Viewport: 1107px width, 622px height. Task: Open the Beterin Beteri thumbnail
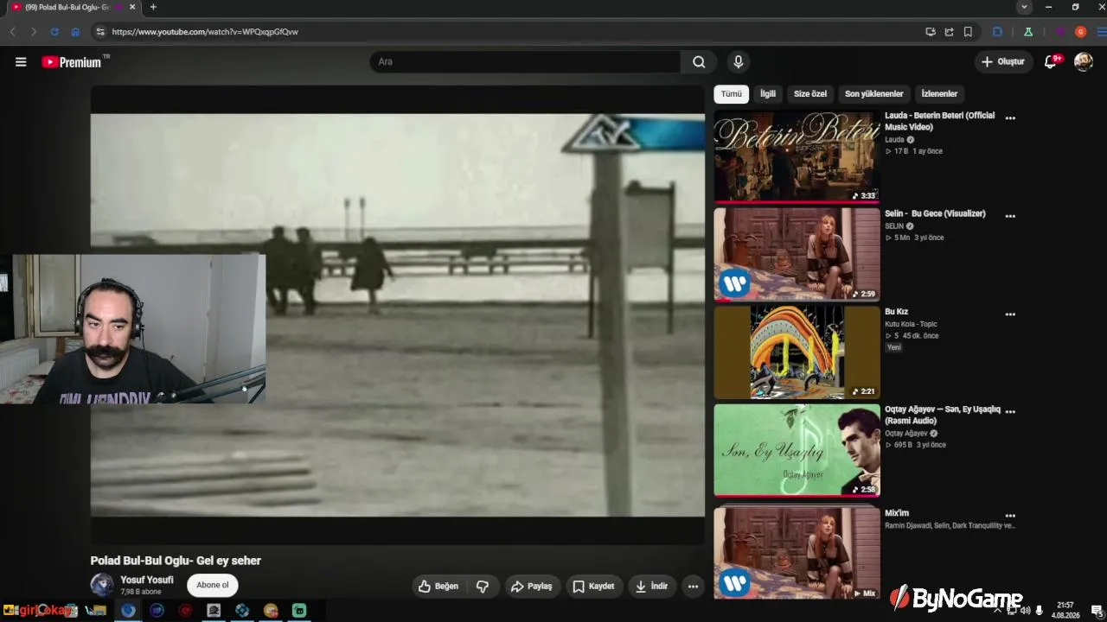pos(797,156)
